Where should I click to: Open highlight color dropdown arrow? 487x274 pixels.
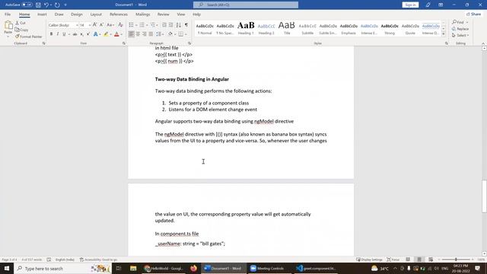(x=110, y=34)
